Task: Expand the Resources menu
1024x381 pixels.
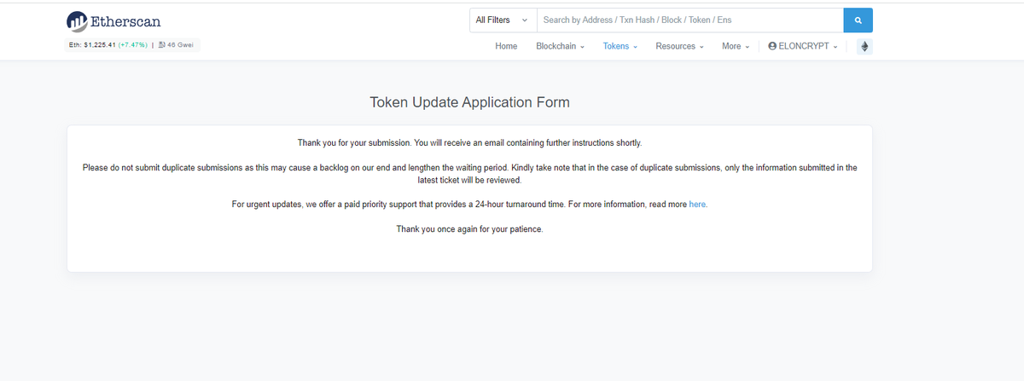Action: click(679, 46)
